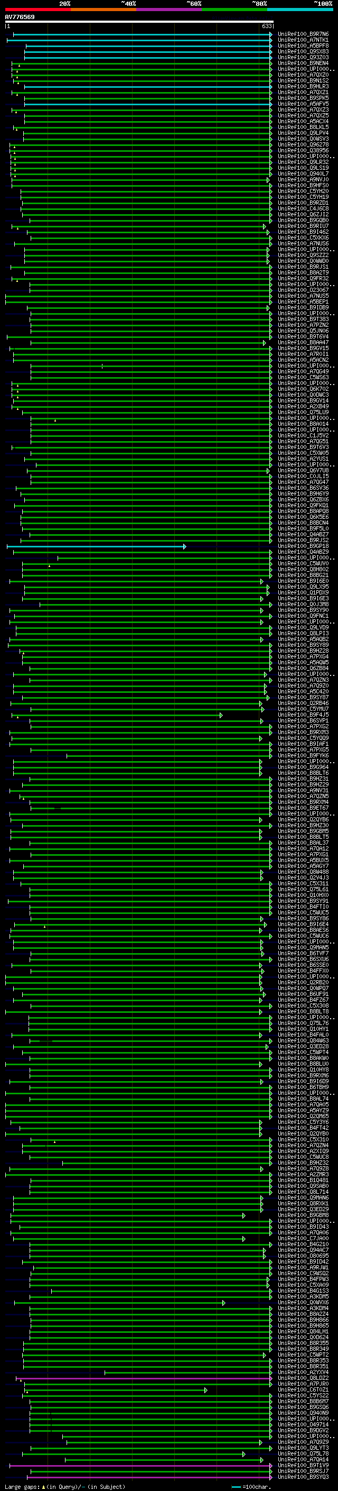Click the green ~80% identity legend segment

(x=234, y=10)
